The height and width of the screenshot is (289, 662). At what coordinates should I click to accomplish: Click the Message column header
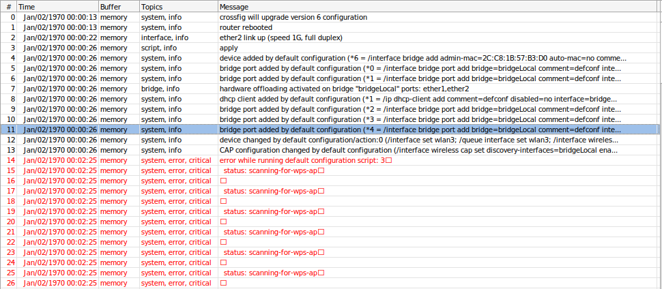click(x=439, y=7)
